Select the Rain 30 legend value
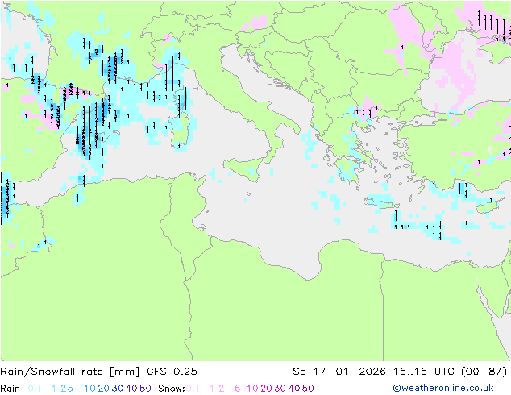 [x=118, y=389]
